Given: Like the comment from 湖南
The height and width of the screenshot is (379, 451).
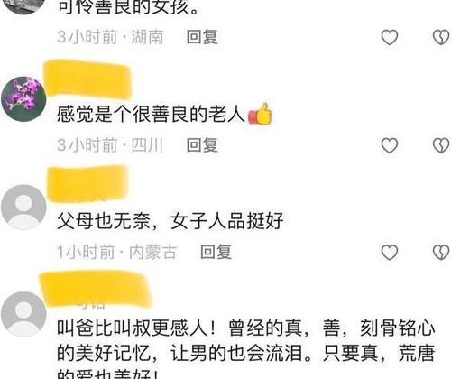Looking at the screenshot, I should point(390,38).
